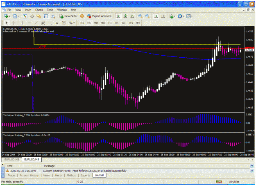
Task: Select the H4 timeframe
Action: (x=117, y=23)
